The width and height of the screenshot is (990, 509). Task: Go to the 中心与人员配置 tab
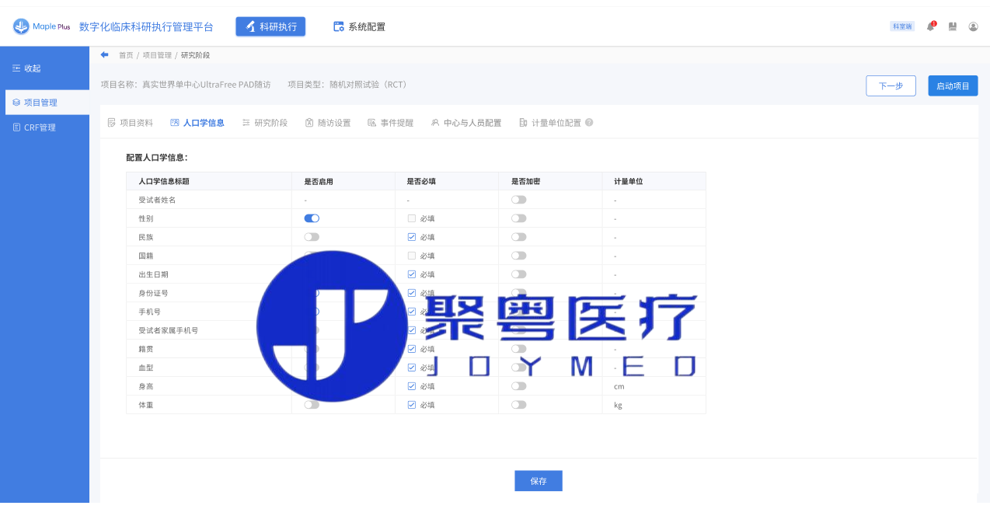[466, 123]
